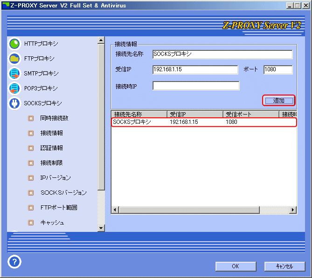Maximize the Z-PROXY window
Image resolution: width=312 pixels, height=278 pixels.
297,6
